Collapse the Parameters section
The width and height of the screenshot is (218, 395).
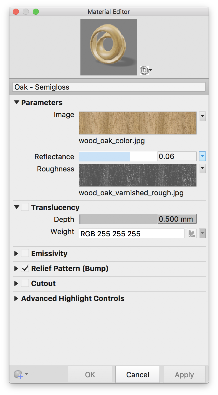(x=17, y=102)
